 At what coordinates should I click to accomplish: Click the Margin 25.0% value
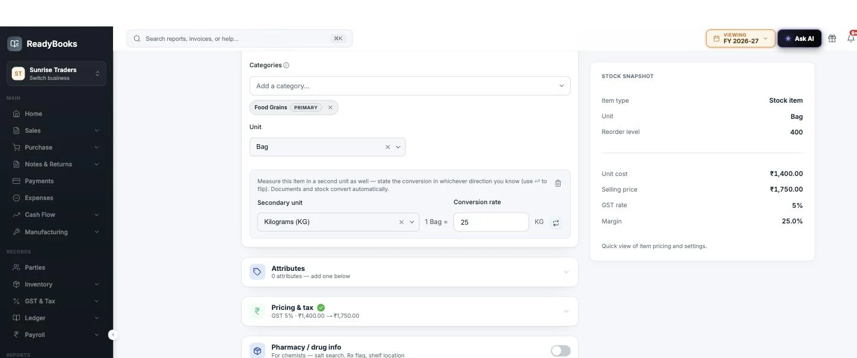click(792, 221)
